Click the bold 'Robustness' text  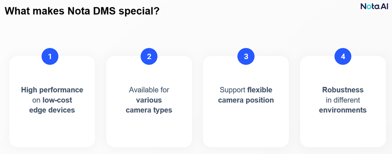(343, 90)
